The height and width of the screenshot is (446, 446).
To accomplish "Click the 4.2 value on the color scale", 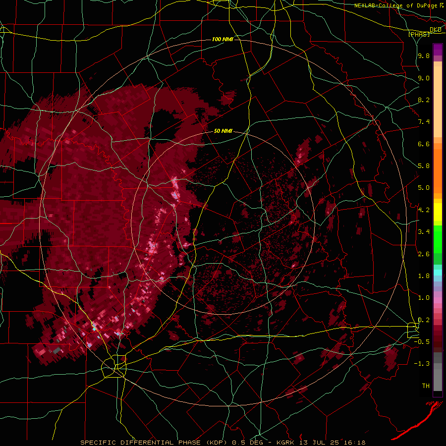I will click(x=424, y=210).
